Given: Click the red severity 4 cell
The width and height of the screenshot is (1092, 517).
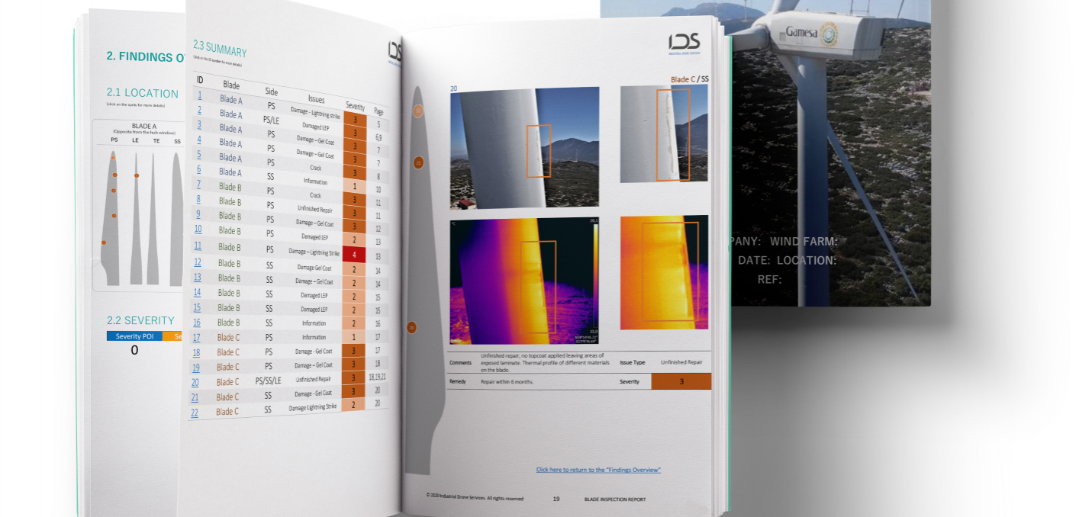Looking at the screenshot, I should 354,255.
